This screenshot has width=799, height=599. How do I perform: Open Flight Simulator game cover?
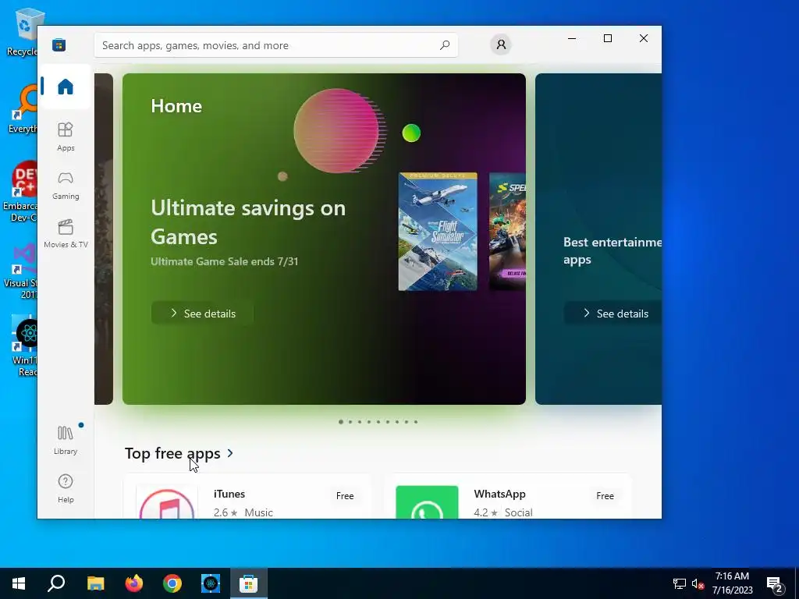(x=438, y=232)
